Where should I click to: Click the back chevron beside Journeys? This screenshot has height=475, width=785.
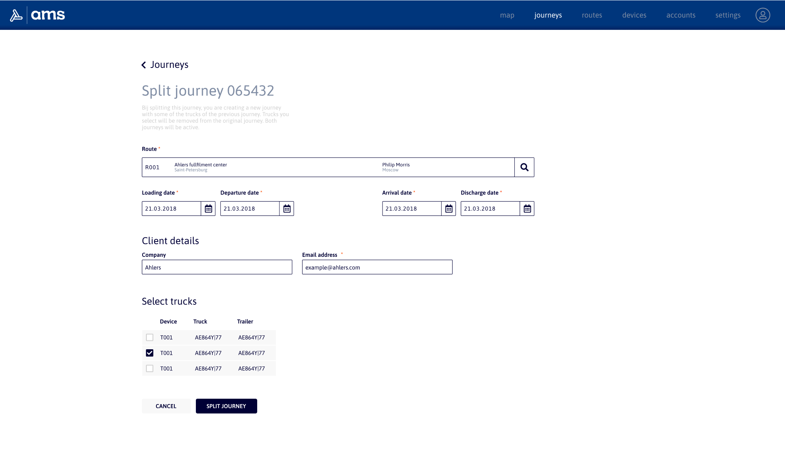point(144,65)
